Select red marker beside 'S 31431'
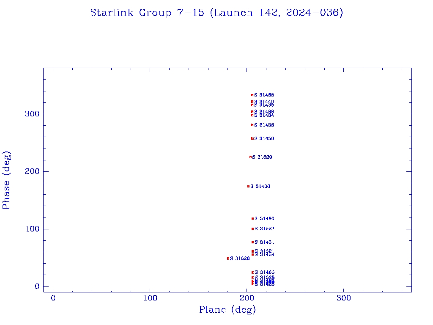This screenshot has width=433, height=325. pyautogui.click(x=253, y=242)
